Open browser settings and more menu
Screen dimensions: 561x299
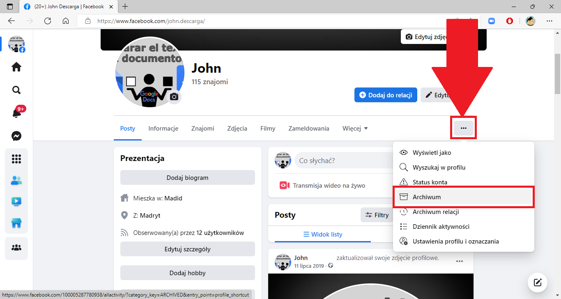click(550, 21)
